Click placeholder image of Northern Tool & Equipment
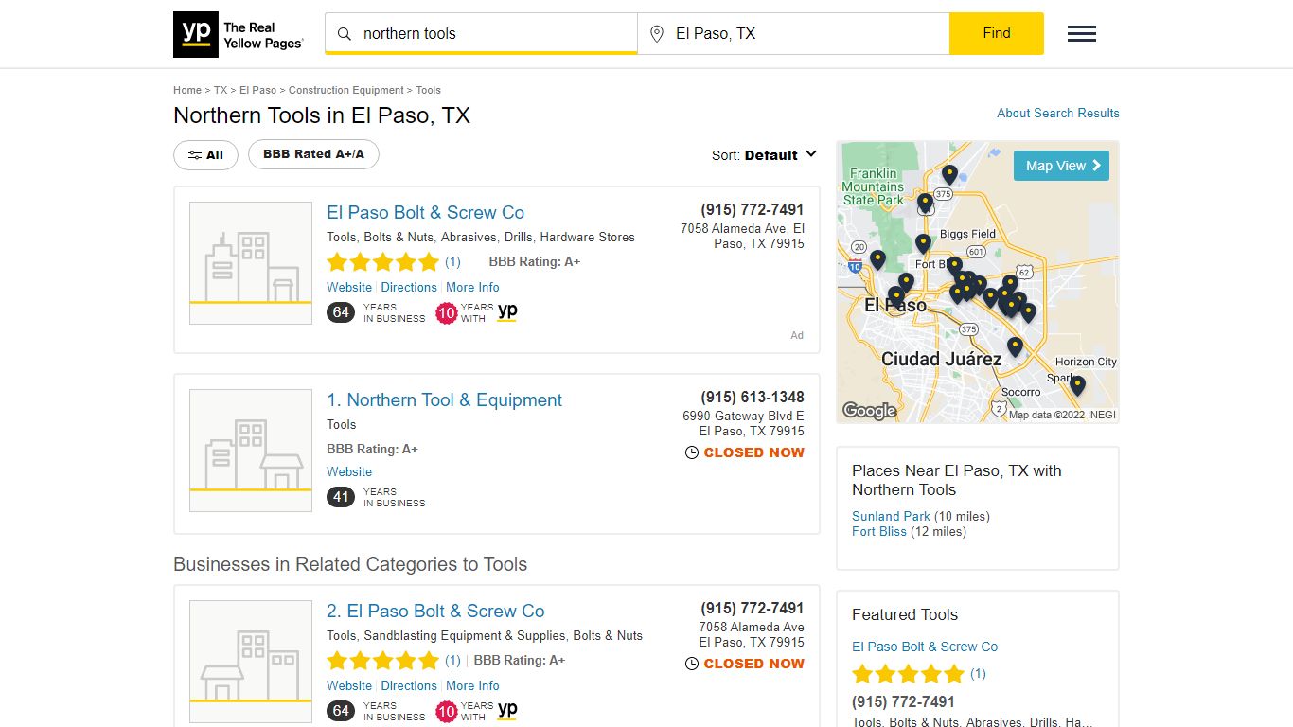Screen dimensions: 1293x727 (251, 451)
